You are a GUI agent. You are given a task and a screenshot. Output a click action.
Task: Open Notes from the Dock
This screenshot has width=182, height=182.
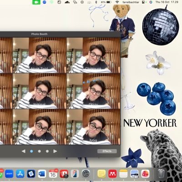[x=123, y=174]
